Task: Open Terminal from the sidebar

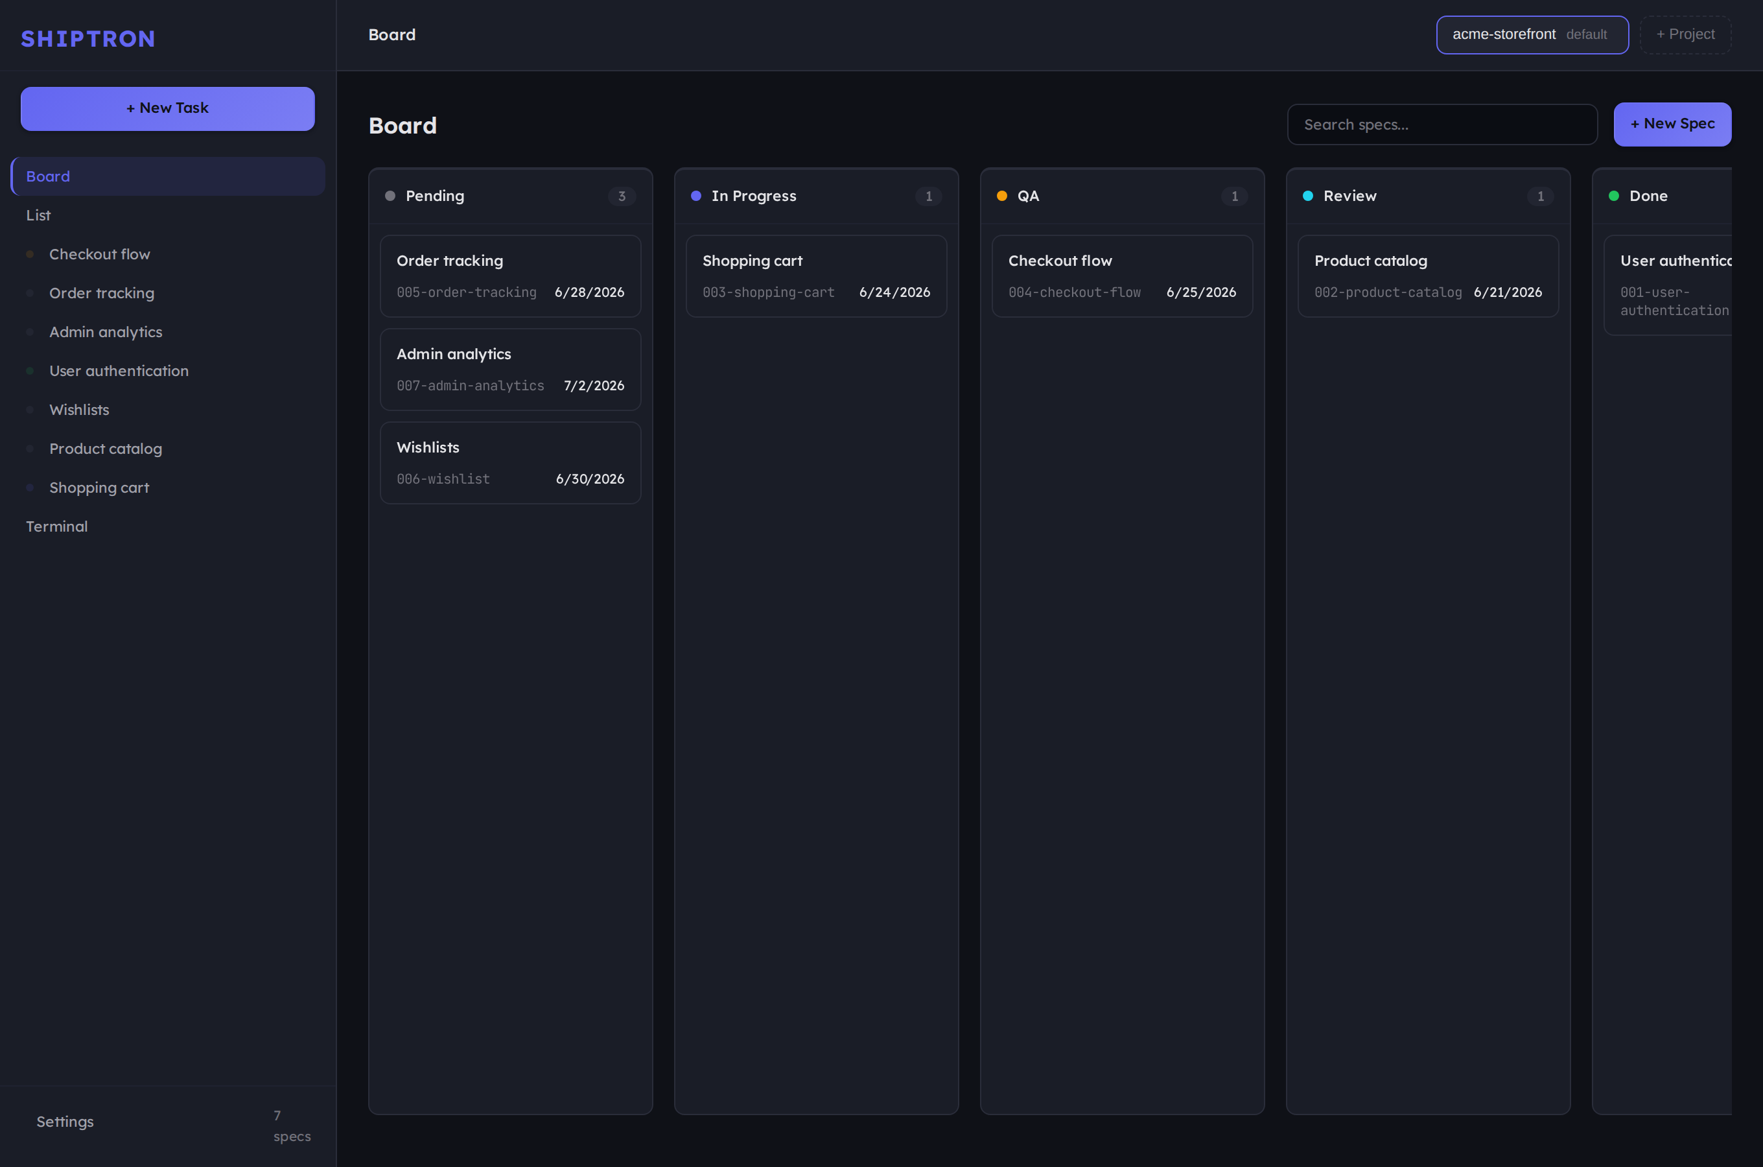Action: [168, 526]
